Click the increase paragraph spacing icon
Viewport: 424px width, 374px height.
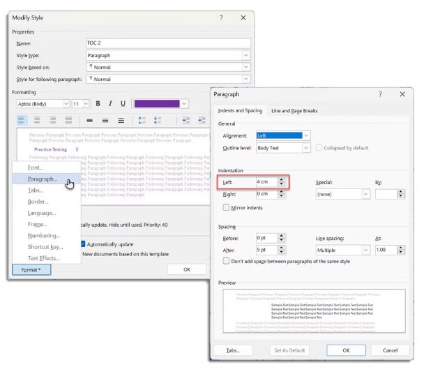coord(142,120)
